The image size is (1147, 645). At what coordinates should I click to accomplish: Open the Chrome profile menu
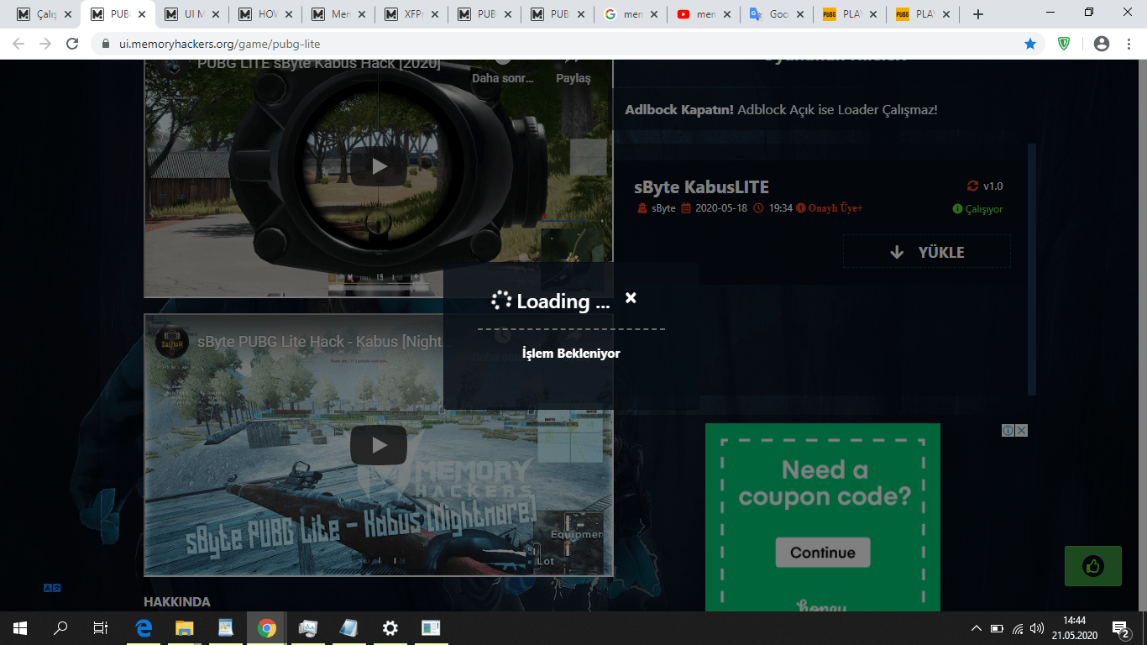point(1102,44)
